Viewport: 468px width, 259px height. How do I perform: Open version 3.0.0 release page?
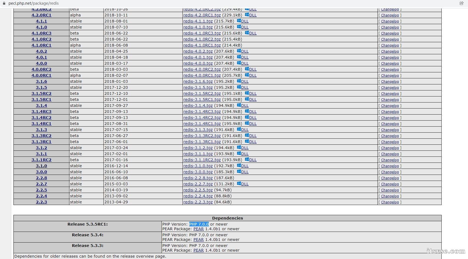41,172
